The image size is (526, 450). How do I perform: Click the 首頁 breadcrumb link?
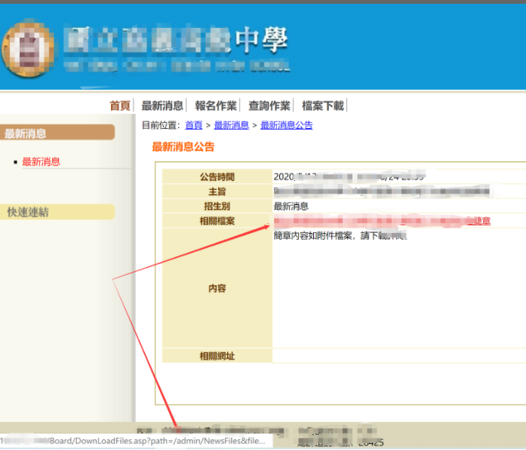(193, 125)
